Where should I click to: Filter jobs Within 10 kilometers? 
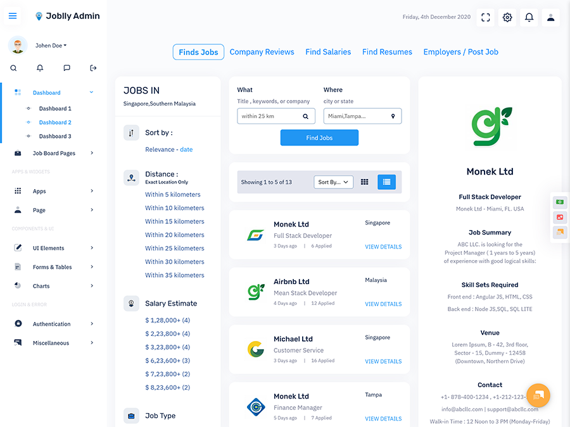[175, 208]
